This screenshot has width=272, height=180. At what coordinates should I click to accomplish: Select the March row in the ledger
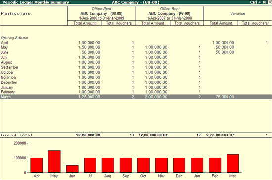(136, 97)
